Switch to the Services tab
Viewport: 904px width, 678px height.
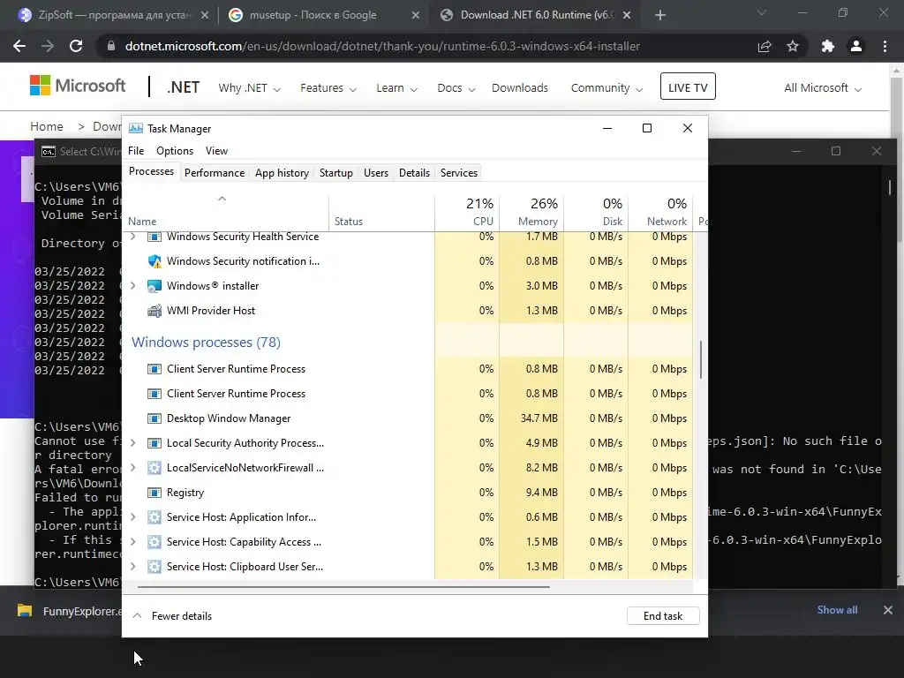pos(459,173)
